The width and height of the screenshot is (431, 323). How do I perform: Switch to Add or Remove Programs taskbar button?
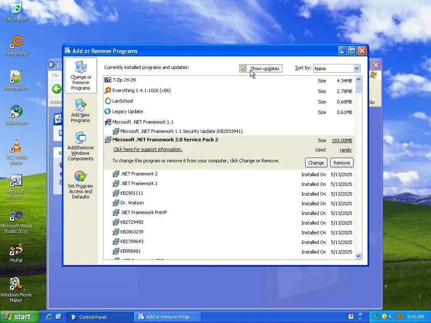point(168,317)
